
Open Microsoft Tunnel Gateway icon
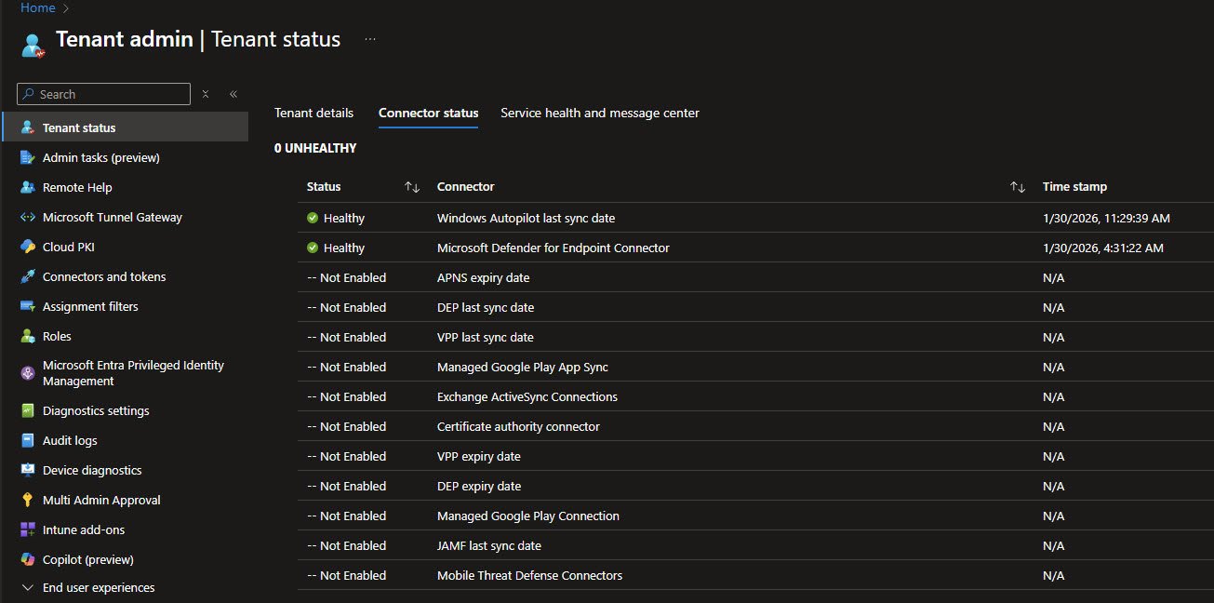27,217
